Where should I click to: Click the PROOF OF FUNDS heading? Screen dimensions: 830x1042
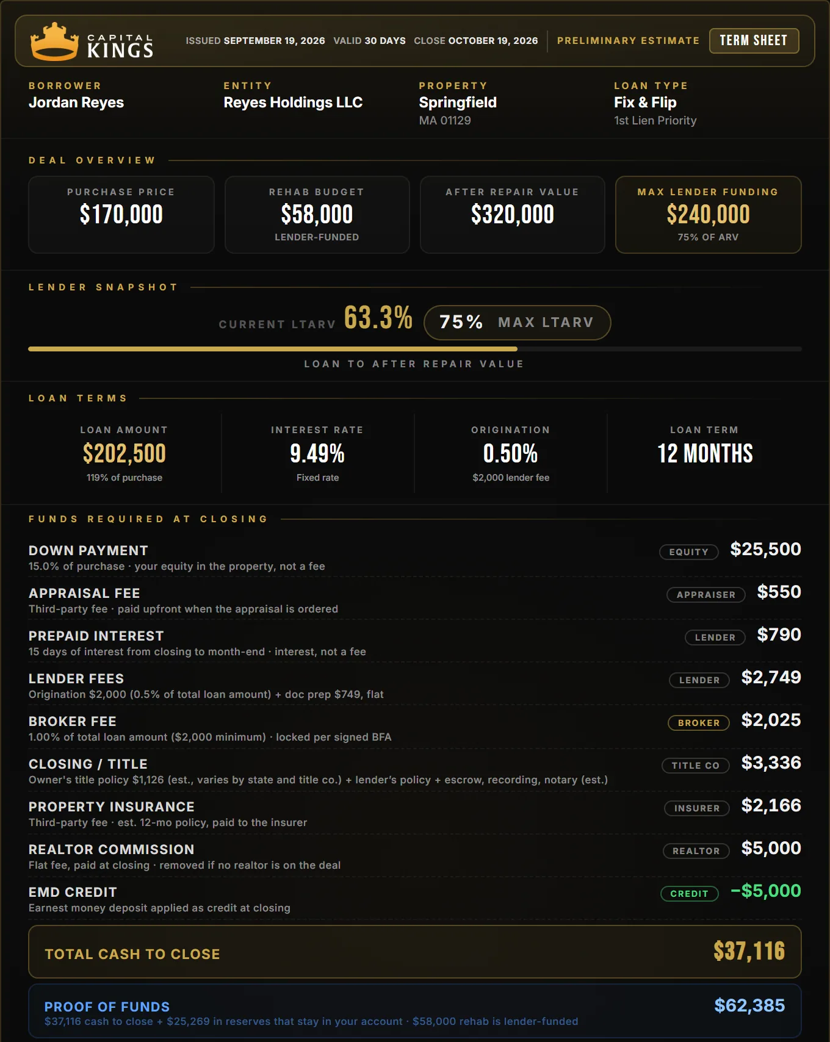click(107, 1007)
